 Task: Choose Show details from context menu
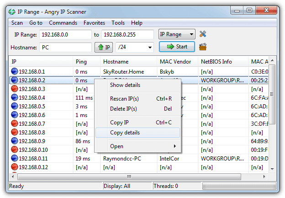click(x=137, y=85)
